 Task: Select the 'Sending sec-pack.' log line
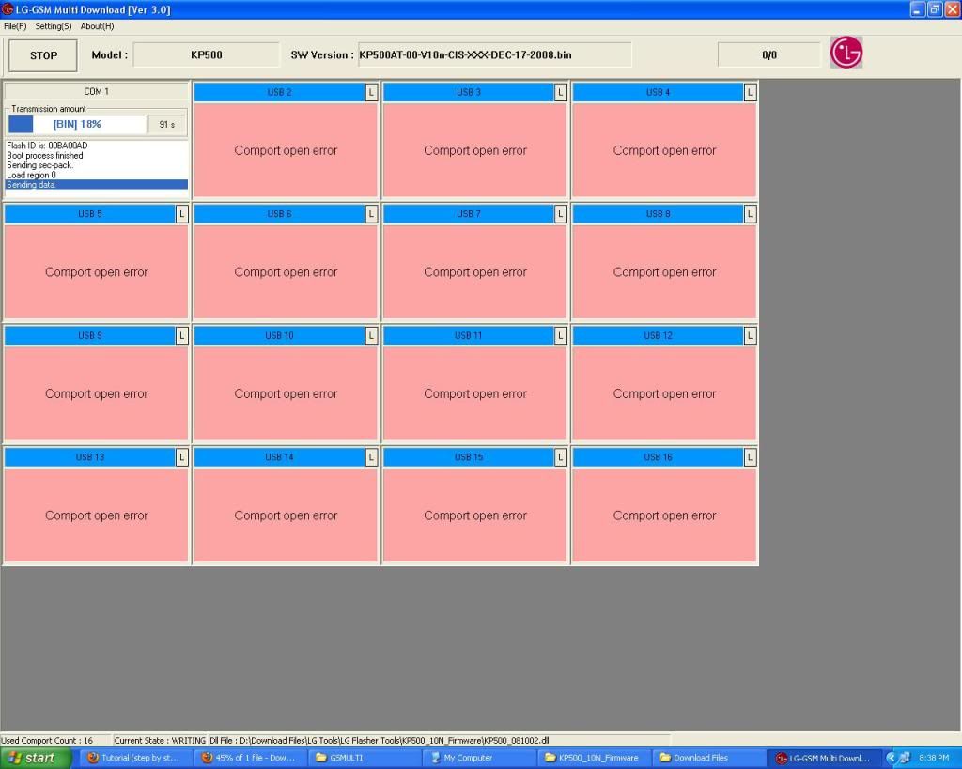(39, 165)
